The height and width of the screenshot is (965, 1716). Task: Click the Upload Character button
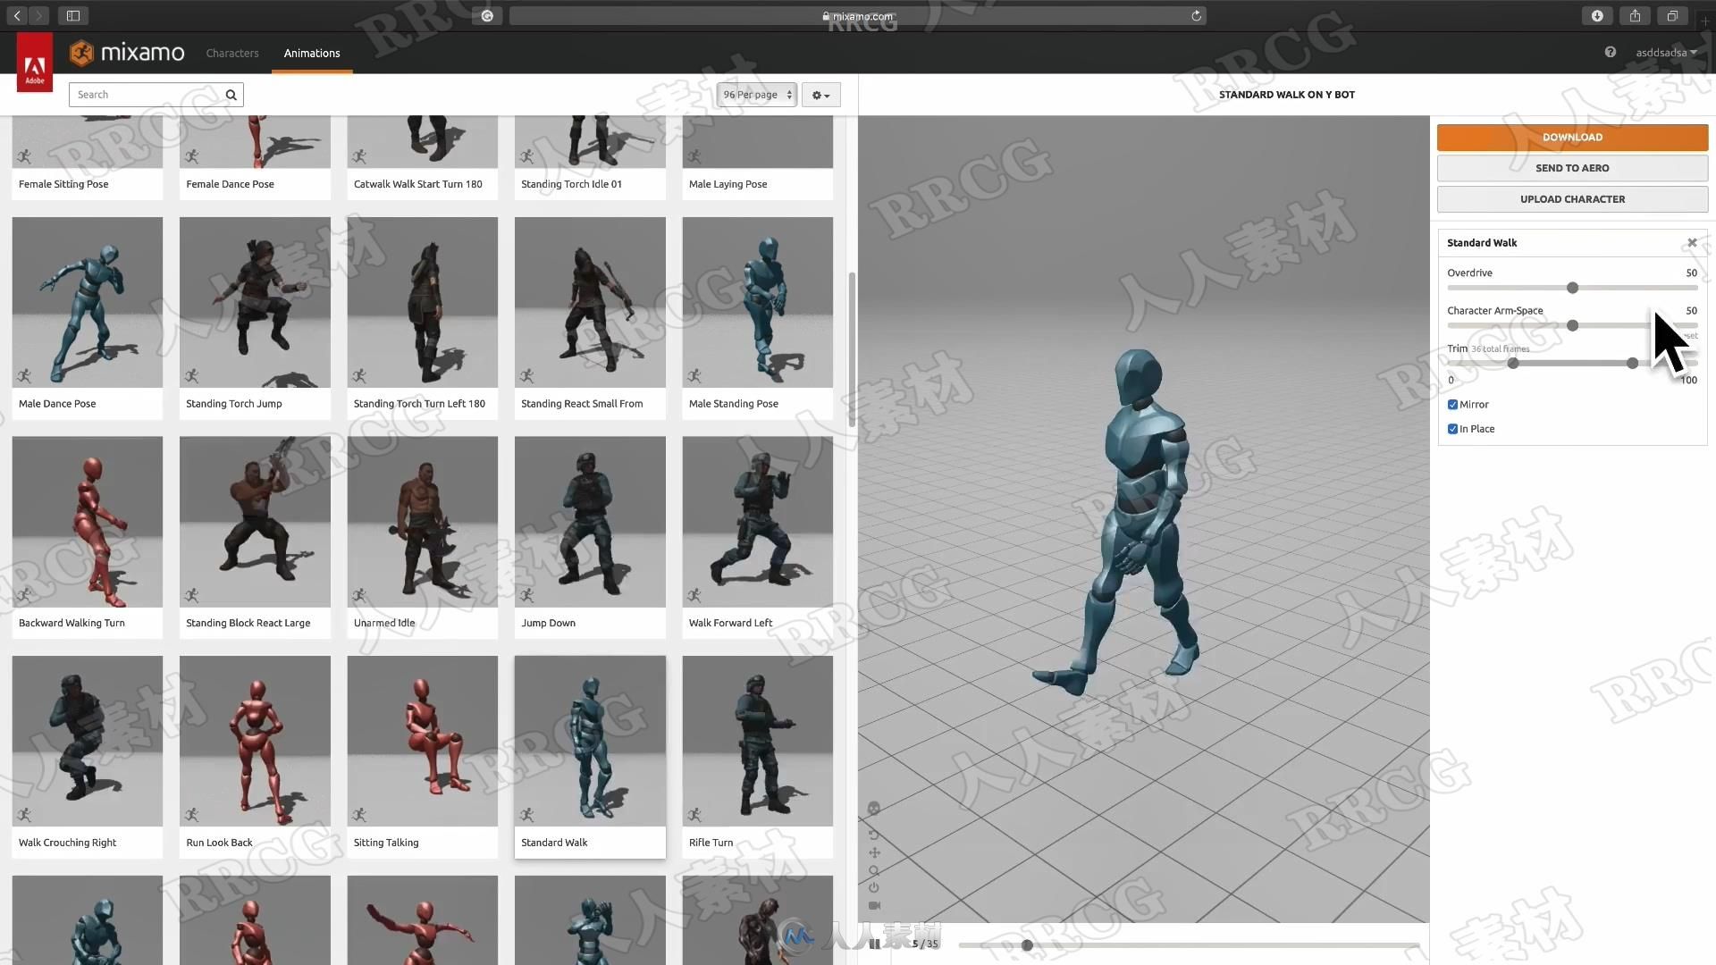pyautogui.click(x=1571, y=198)
